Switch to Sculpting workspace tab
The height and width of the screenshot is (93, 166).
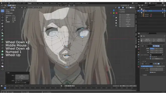[40, 3]
